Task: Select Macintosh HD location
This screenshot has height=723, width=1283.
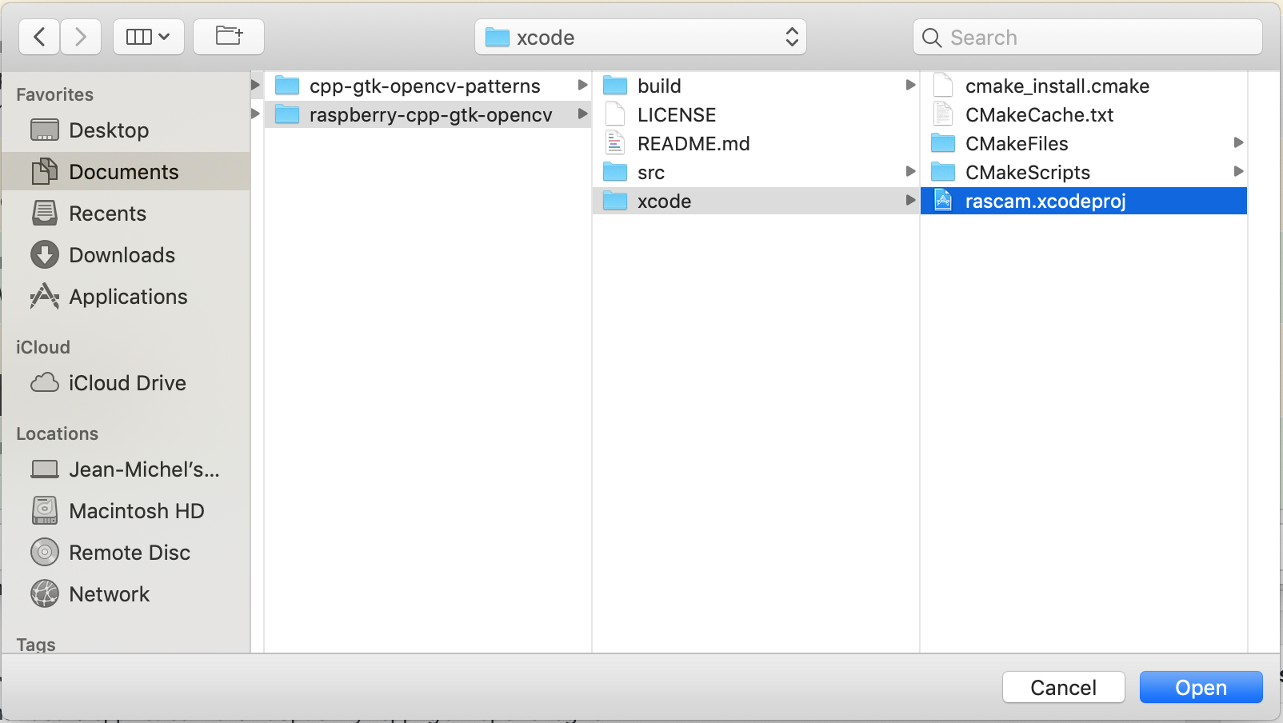Action: pyautogui.click(x=126, y=511)
